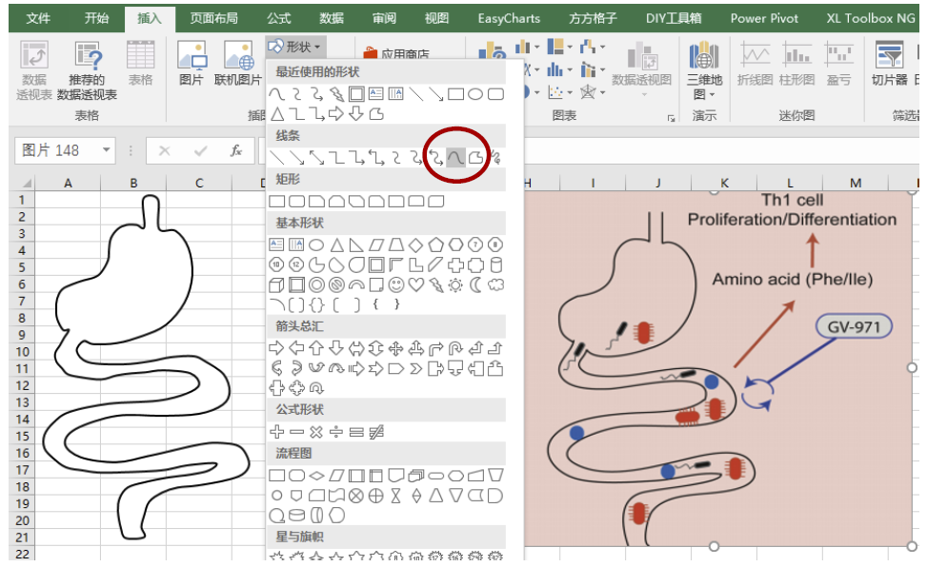Insert a 表格 table
This screenshot has height=567, width=927.
140,63
